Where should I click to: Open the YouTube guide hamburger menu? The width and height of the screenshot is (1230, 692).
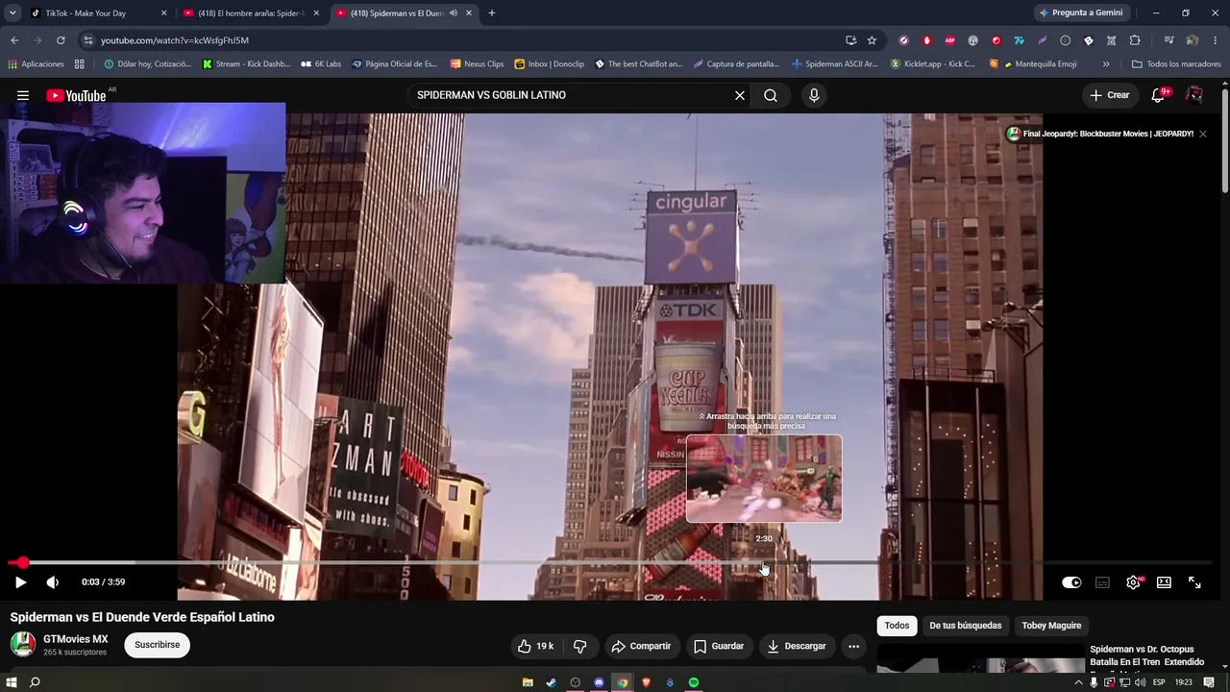click(23, 95)
